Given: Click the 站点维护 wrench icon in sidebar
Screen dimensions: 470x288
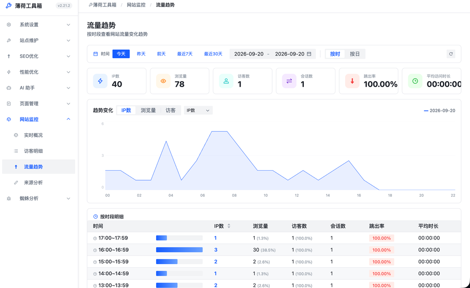Looking at the screenshot, I should (x=9, y=40).
